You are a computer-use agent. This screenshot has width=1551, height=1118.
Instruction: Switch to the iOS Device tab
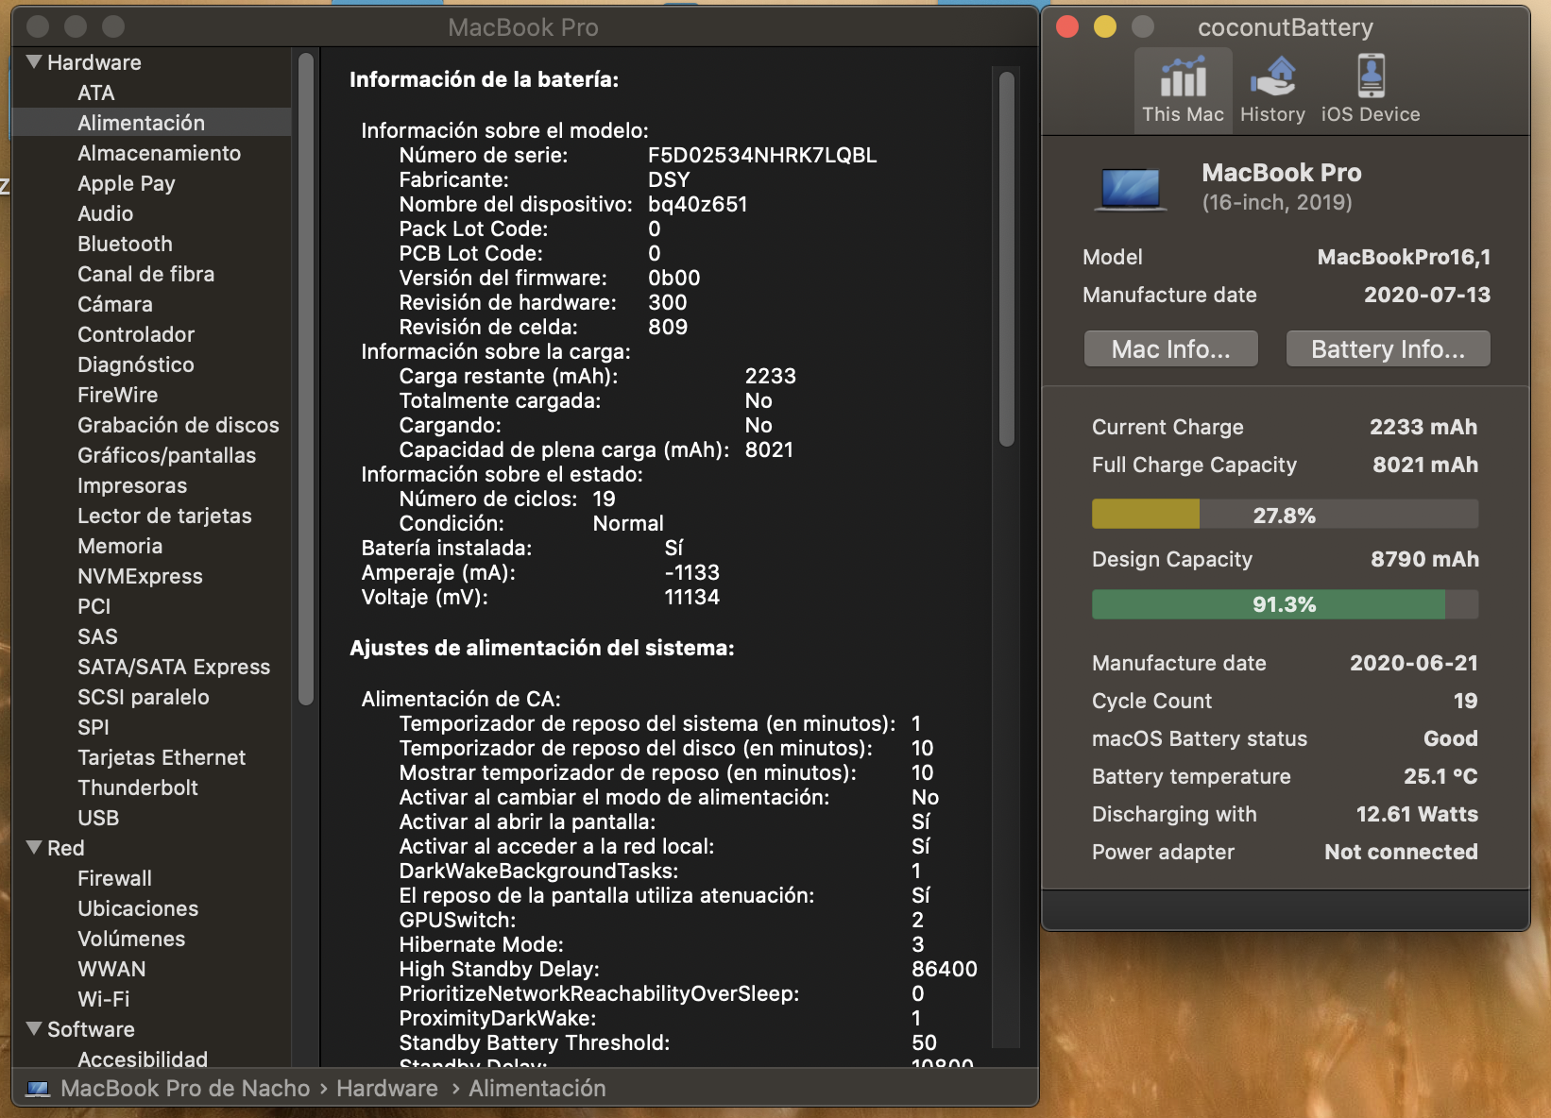tap(1370, 90)
